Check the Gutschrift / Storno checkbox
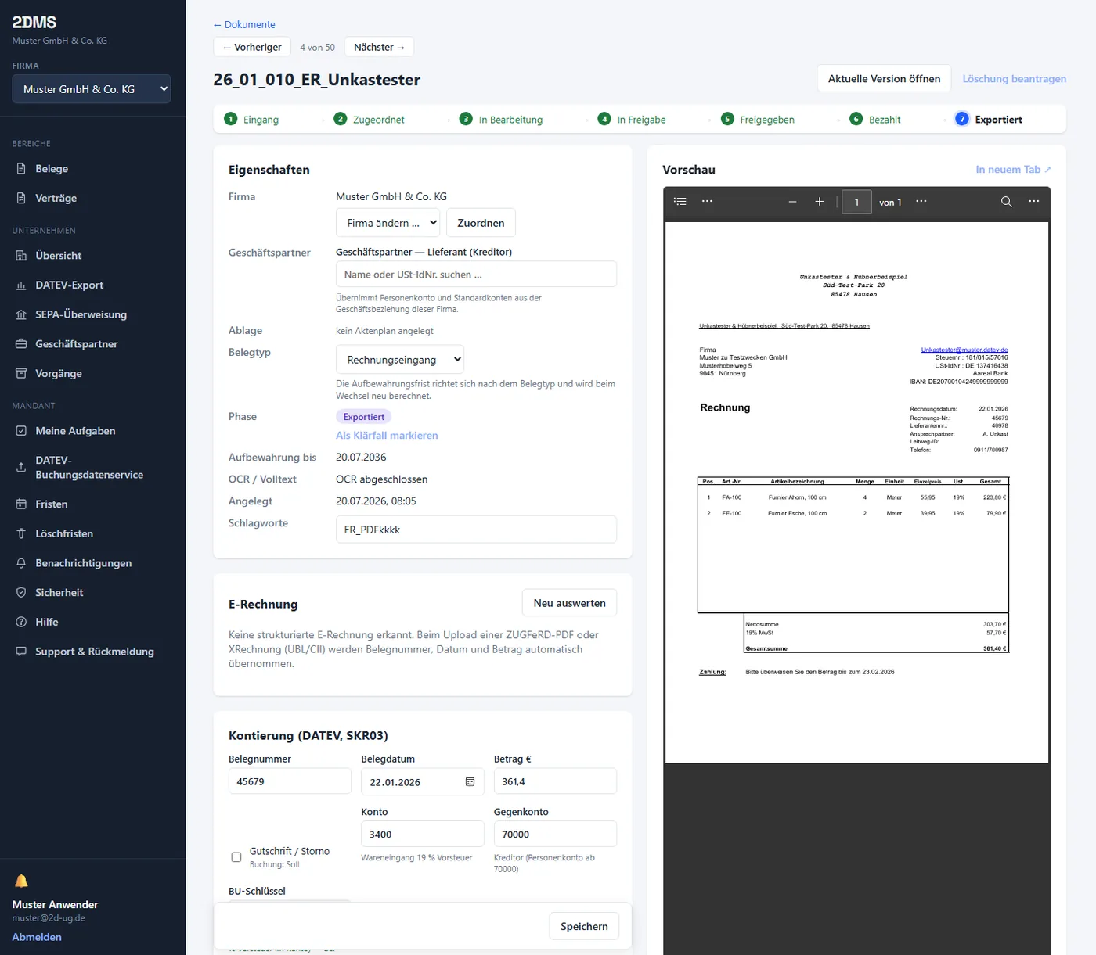Screen dimensions: 1096x955 click(x=236, y=857)
